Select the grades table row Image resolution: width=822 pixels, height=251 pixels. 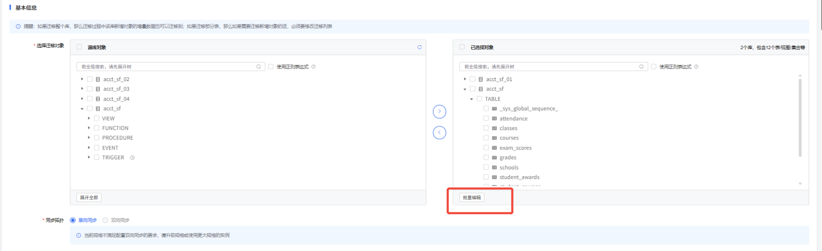point(508,157)
